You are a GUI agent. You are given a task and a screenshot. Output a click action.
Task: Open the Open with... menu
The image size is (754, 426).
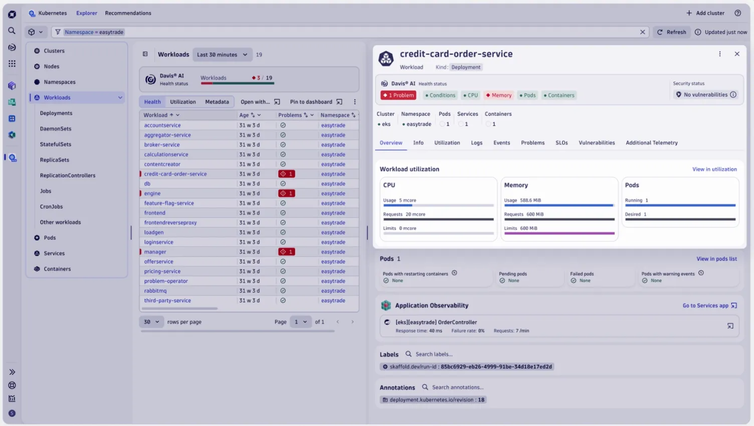[x=260, y=102]
